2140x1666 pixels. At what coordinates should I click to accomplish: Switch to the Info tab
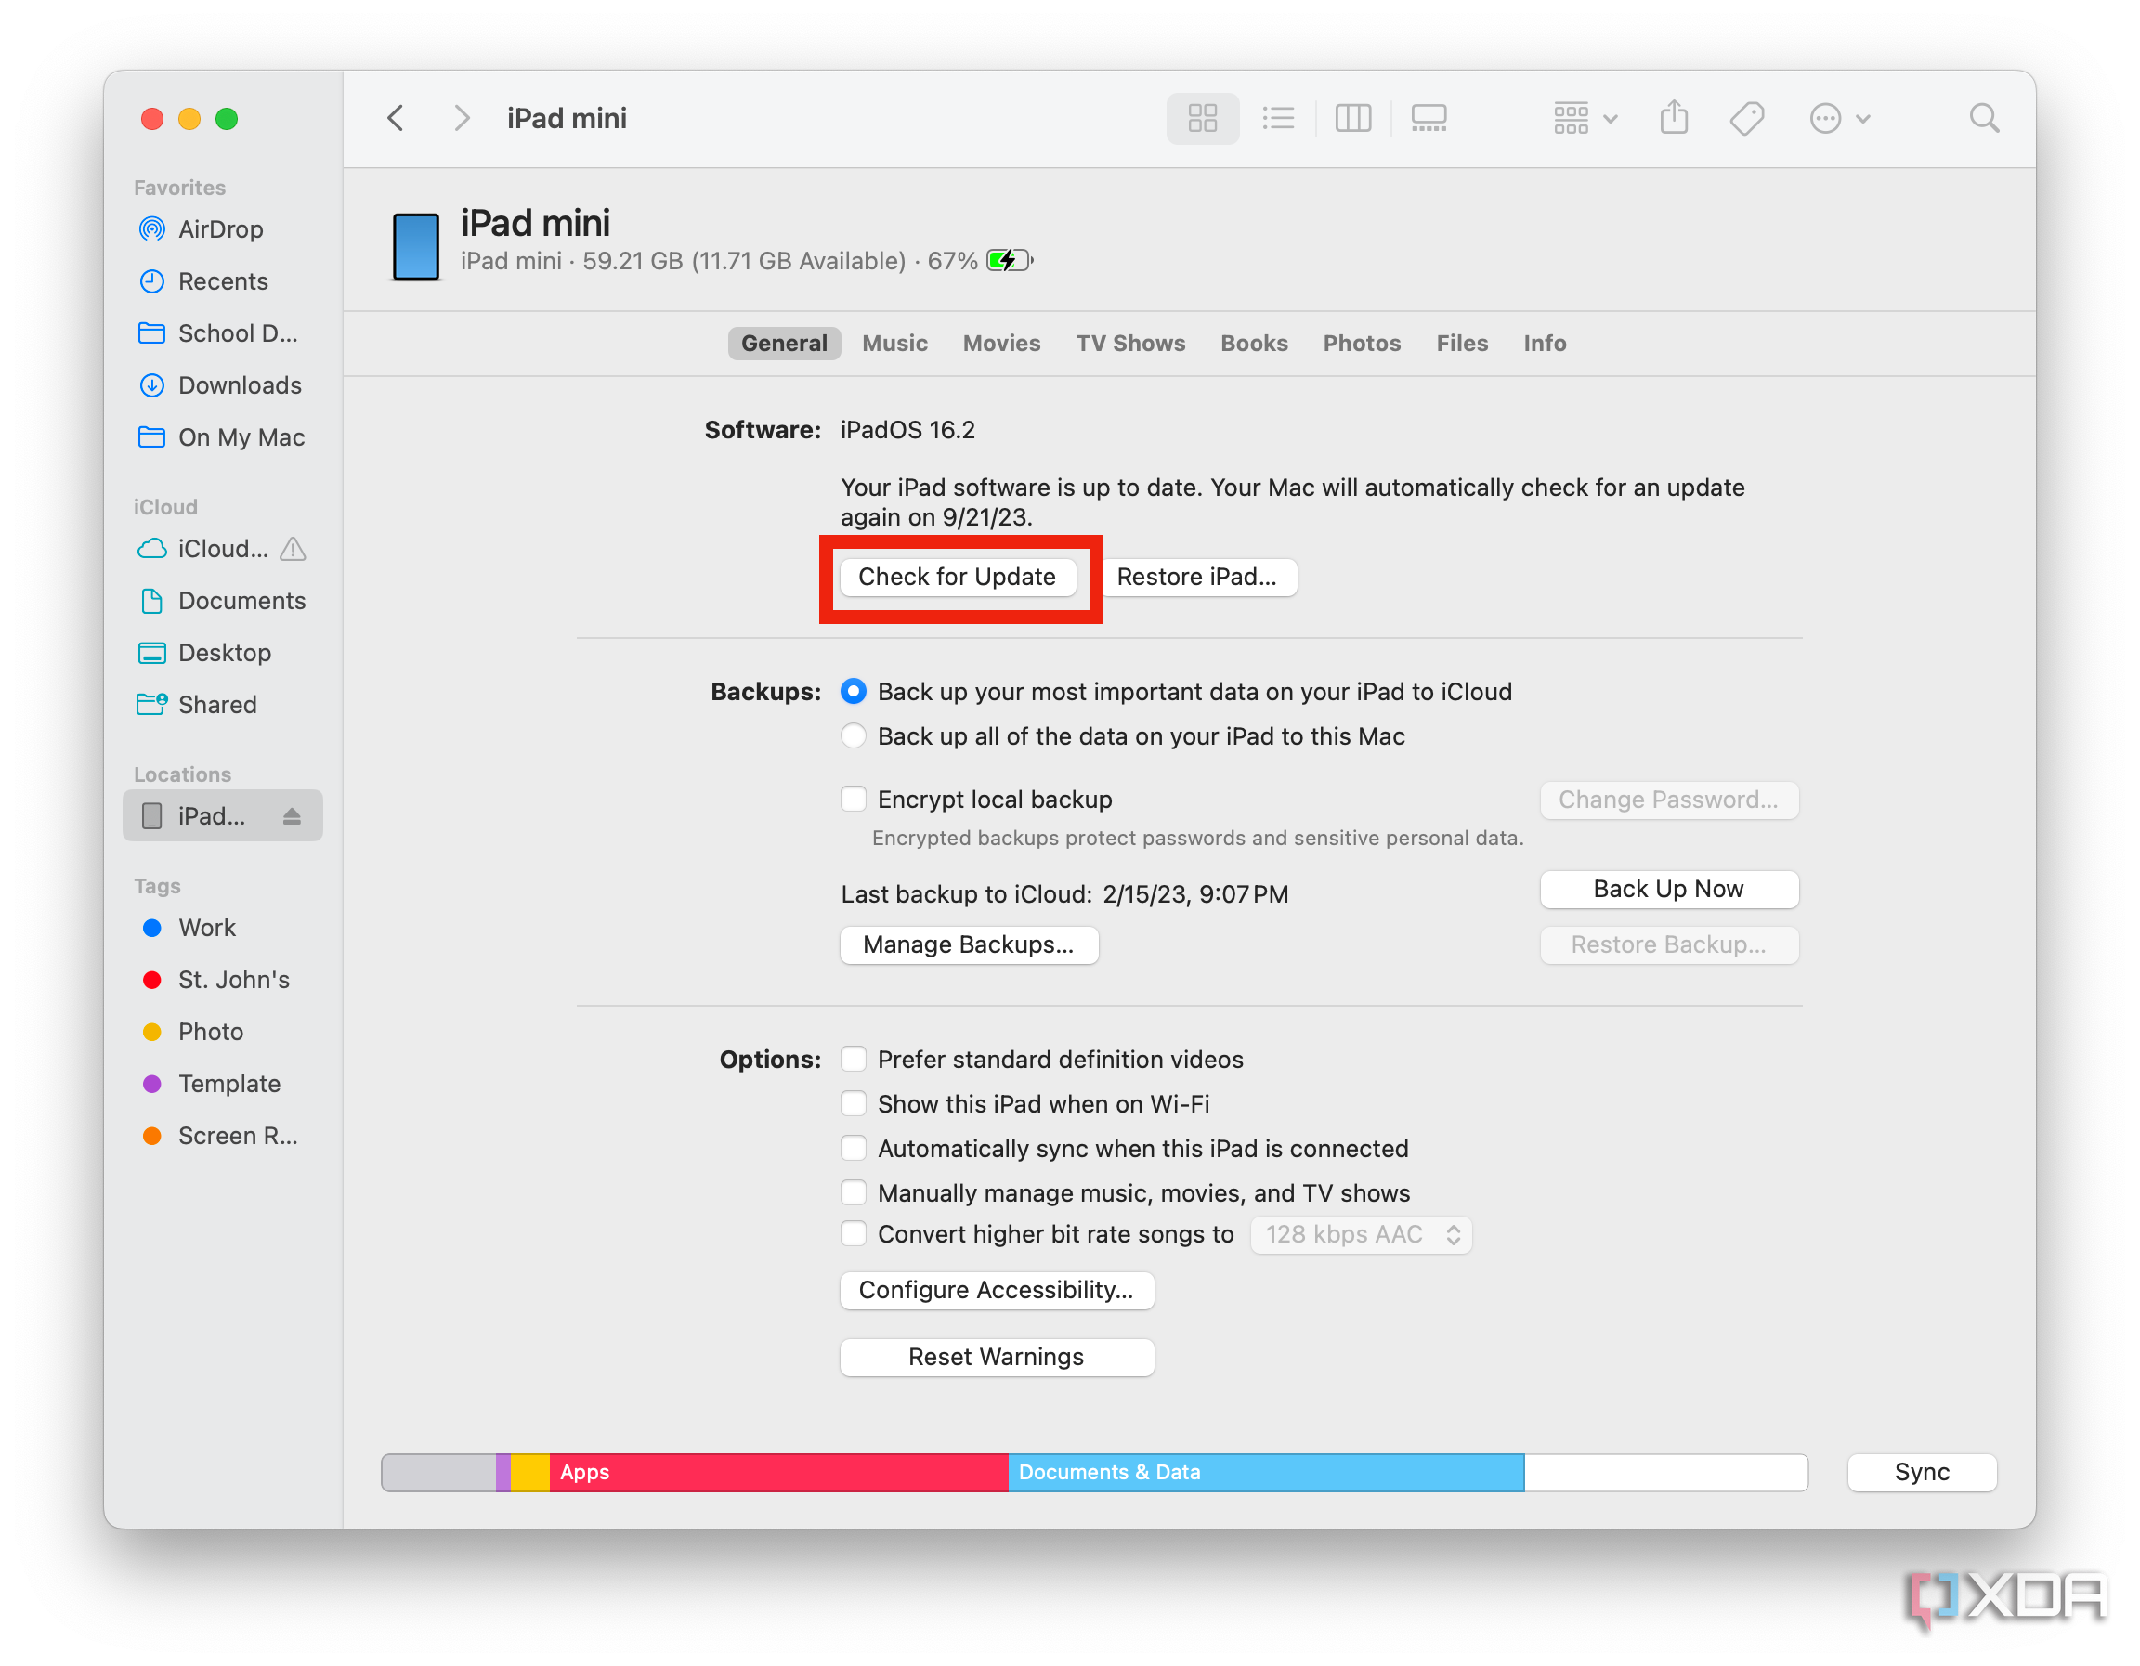(1545, 343)
